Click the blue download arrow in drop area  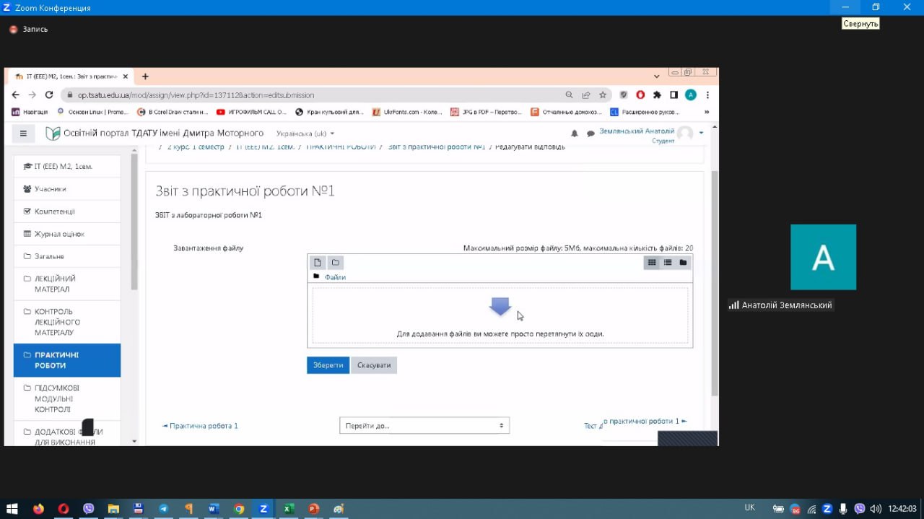pos(500,306)
